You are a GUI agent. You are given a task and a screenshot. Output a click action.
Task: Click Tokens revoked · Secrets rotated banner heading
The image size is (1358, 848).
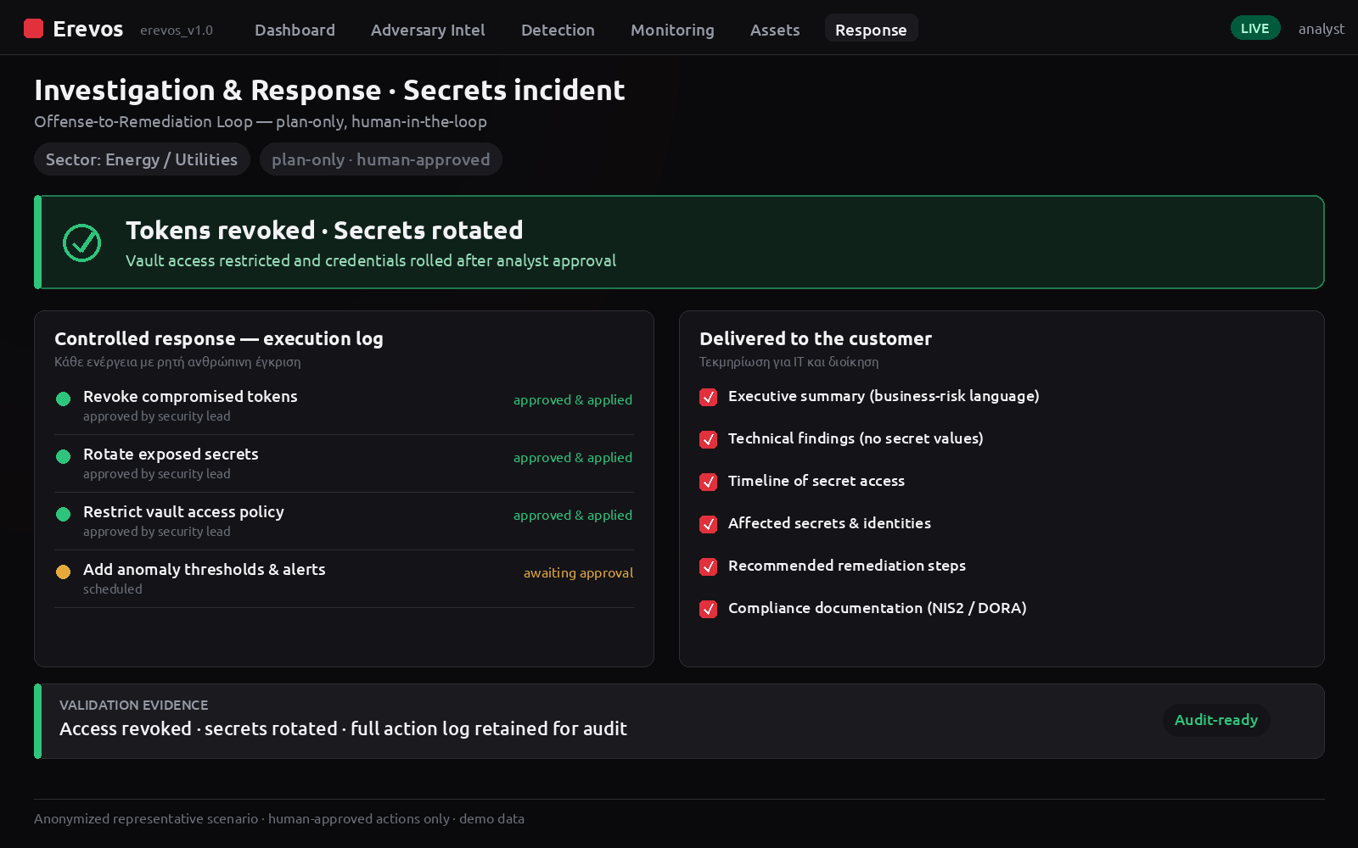(x=324, y=230)
